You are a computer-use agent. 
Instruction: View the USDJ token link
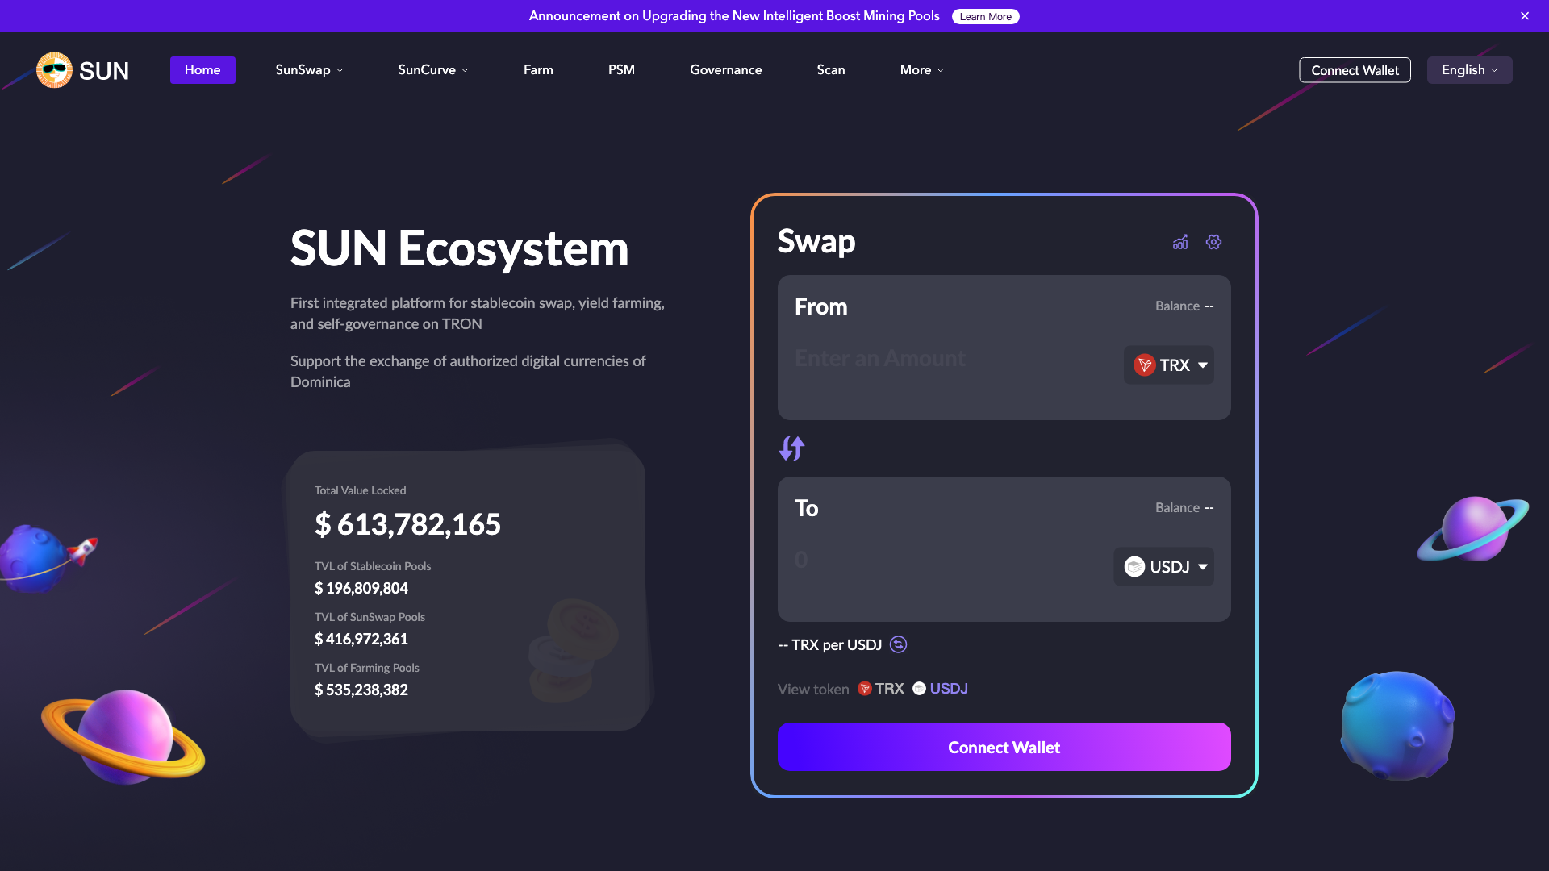[940, 689]
